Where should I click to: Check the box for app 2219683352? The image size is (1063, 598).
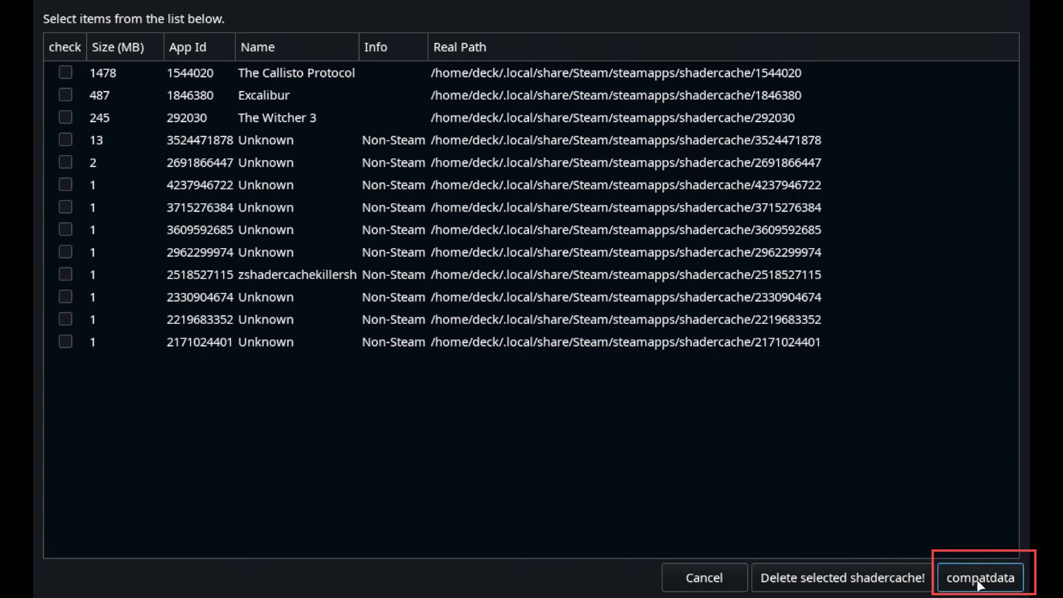click(x=65, y=319)
